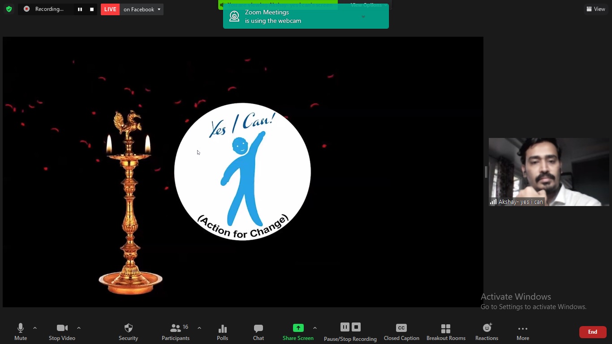This screenshot has height=344, width=612.
Task: Stop recording from bottom toolbar
Action: tap(356, 327)
